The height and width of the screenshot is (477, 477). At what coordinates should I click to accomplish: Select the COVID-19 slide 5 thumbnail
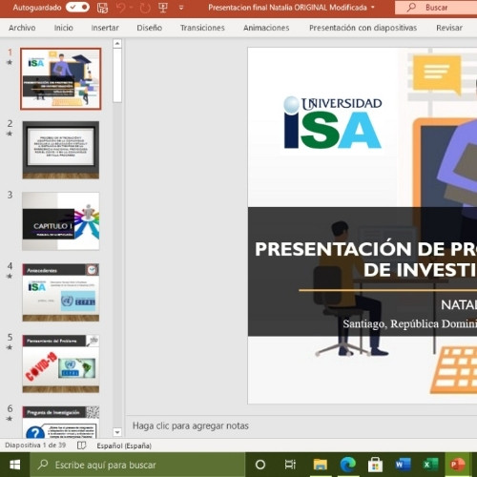tap(61, 363)
